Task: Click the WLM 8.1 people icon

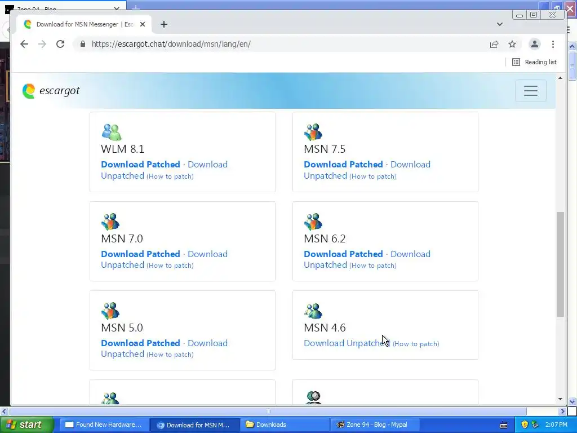Action: pos(112,132)
